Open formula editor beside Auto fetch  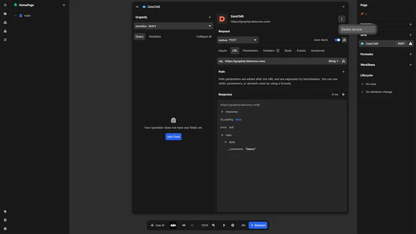[x=344, y=40]
